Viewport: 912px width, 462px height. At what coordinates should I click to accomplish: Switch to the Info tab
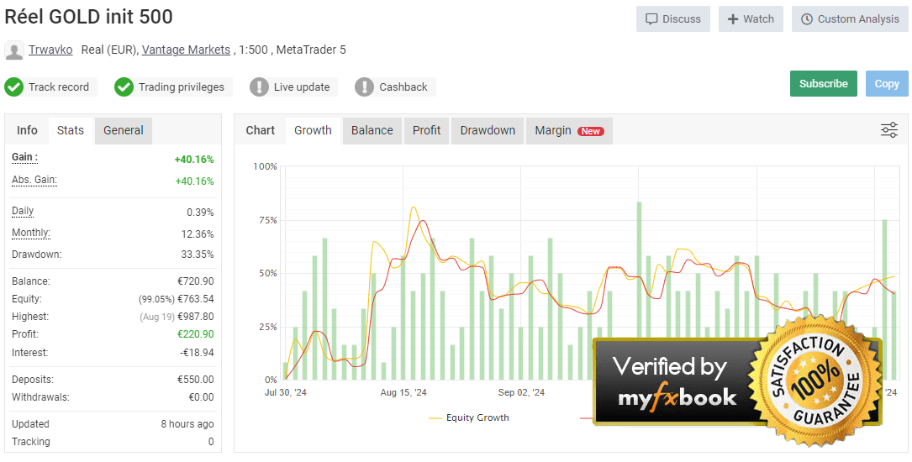27,130
